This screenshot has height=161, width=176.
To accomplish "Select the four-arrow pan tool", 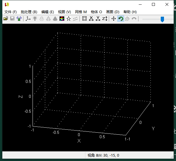I will coord(114,19).
